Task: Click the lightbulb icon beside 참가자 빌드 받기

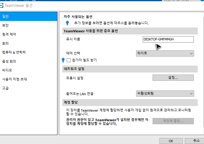Action: pyautogui.click(x=63, y=60)
